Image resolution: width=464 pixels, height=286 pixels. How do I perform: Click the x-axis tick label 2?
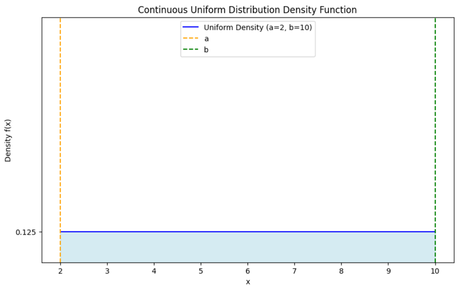coord(60,272)
